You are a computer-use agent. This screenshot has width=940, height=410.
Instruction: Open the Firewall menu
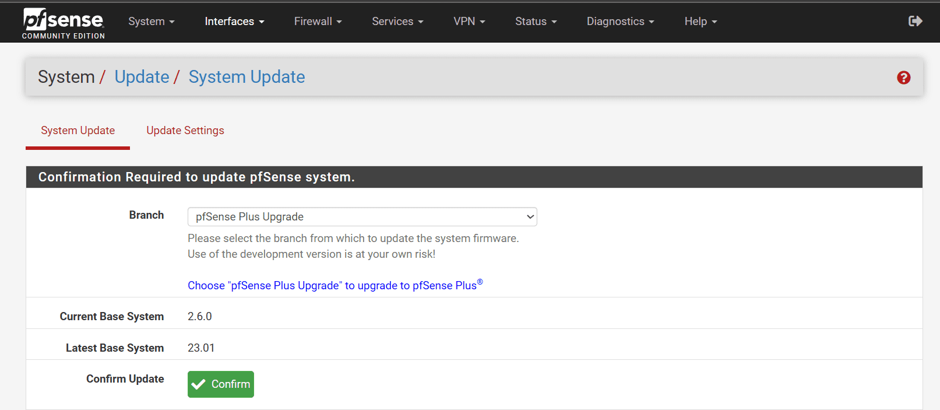pyautogui.click(x=318, y=22)
